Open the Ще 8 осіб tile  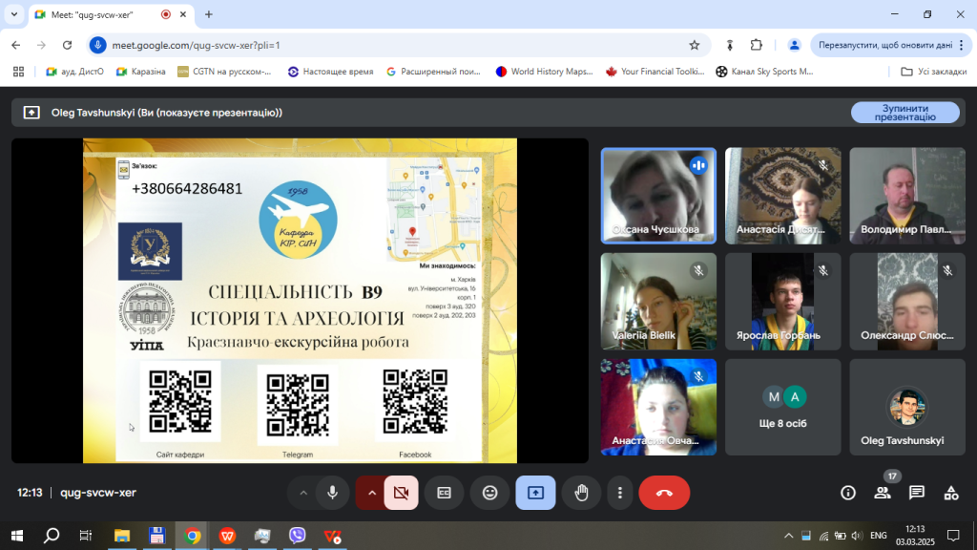(x=783, y=407)
